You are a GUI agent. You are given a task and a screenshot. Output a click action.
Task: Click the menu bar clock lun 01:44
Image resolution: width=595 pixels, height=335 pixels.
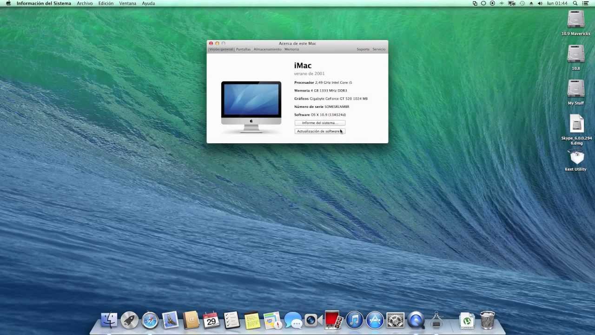tap(557, 3)
